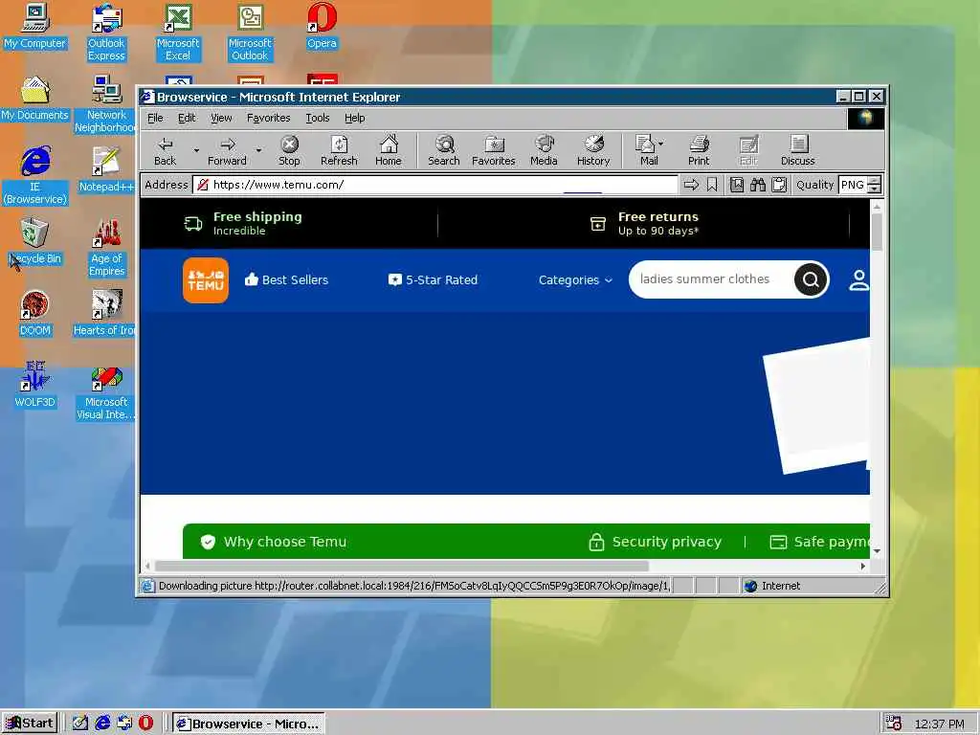The image size is (980, 735).
Task: Click the Temu orange logo
Action: 206,280
